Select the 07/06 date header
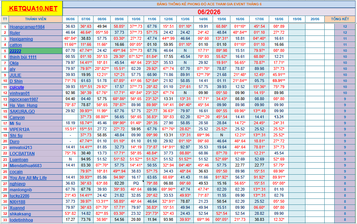This screenshot has width=357, height=224. 86,19
